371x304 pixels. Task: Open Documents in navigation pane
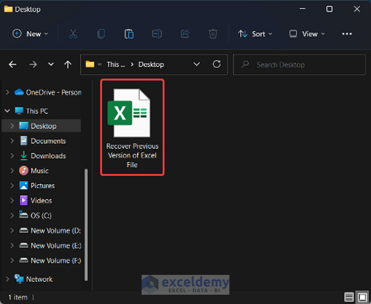pos(43,141)
